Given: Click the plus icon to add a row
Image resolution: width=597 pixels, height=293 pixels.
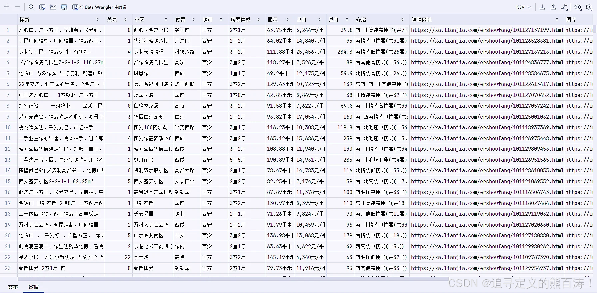Looking at the screenshot, I should click(x=7, y=7).
